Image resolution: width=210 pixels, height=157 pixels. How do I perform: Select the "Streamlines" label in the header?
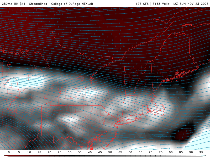38,4
